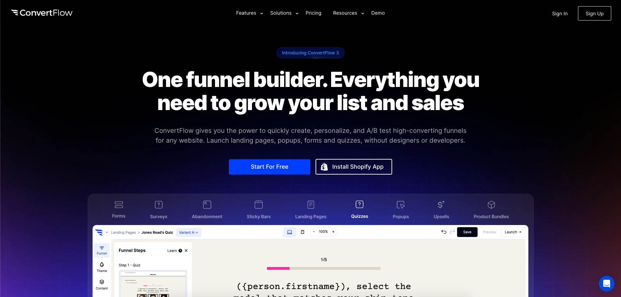Select the Product Bundles tab icon
Image resolution: width=621 pixels, height=297 pixels.
coord(491,205)
